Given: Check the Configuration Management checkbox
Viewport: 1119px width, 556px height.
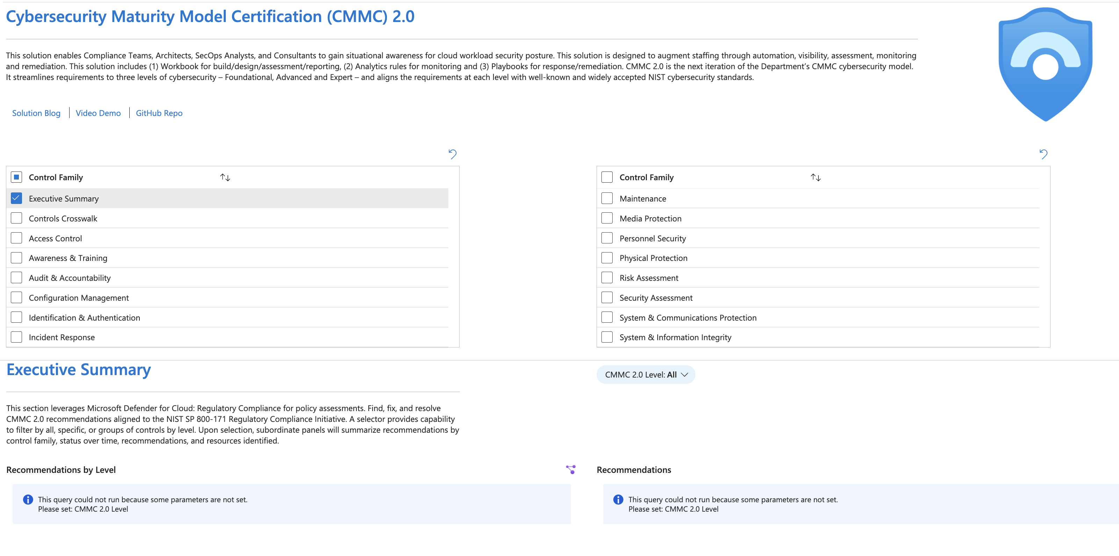Looking at the screenshot, I should (16, 298).
